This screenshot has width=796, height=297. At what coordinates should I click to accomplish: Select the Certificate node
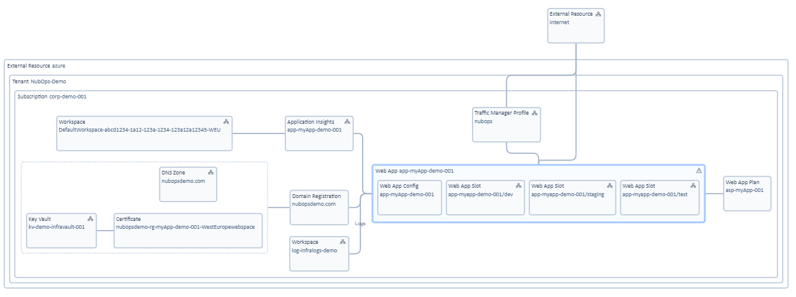[x=188, y=230]
